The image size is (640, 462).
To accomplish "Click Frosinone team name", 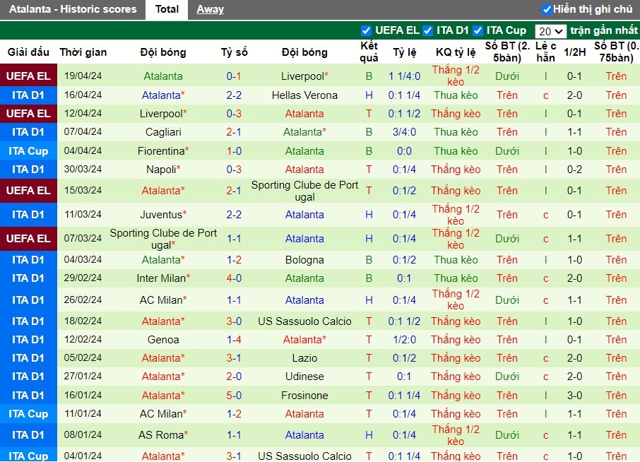I will click(304, 396).
